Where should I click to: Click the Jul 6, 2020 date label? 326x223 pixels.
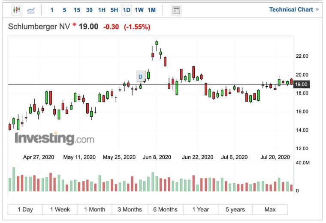tap(235, 157)
